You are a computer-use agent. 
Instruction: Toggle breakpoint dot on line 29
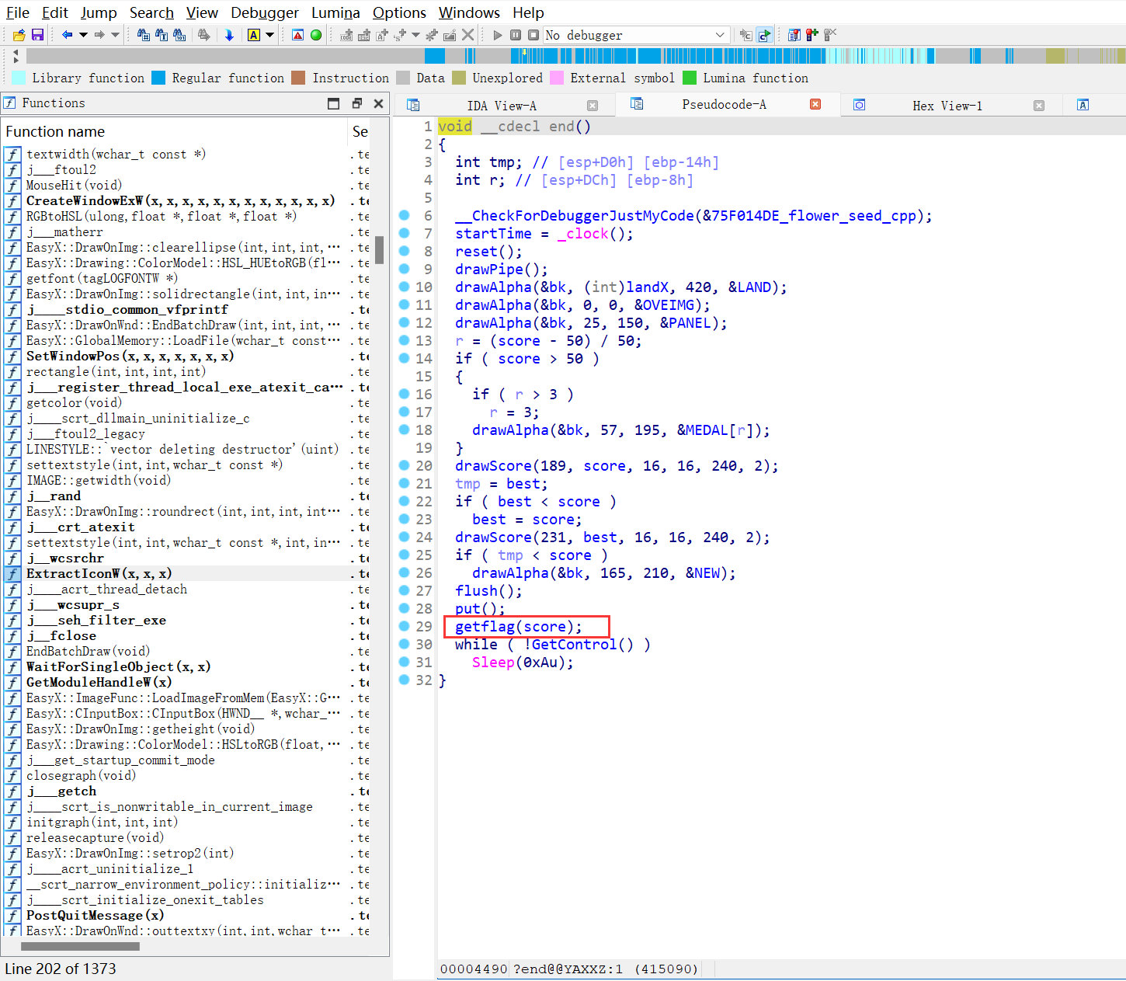(x=404, y=626)
